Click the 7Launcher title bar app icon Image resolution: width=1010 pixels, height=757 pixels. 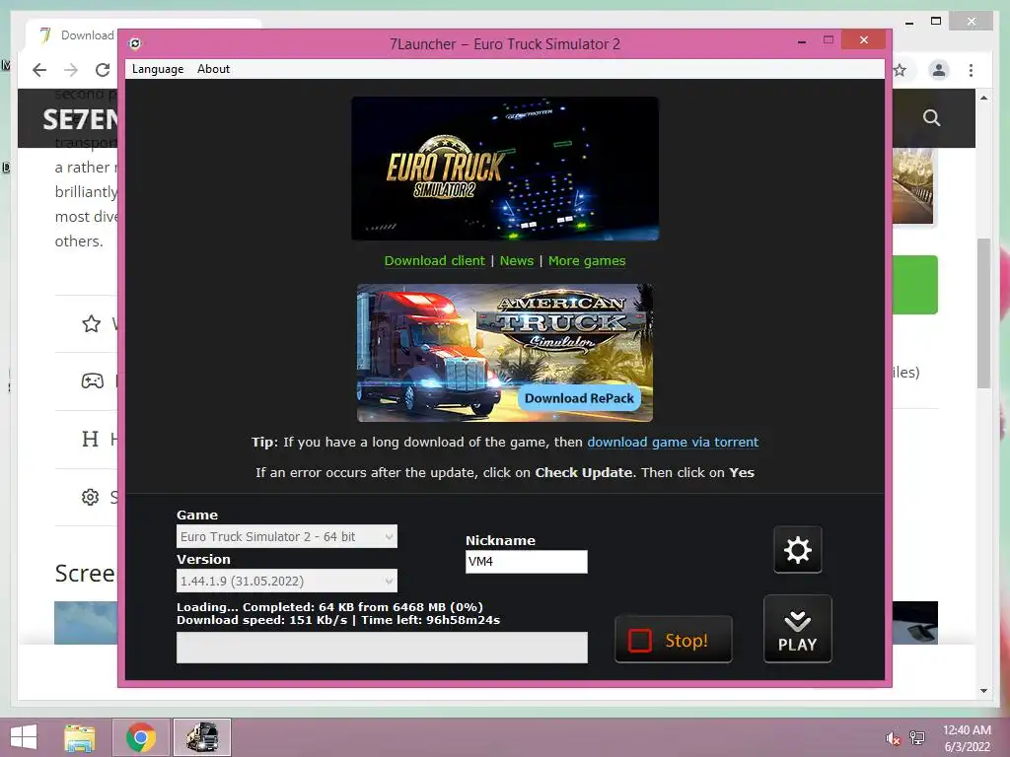coord(134,43)
